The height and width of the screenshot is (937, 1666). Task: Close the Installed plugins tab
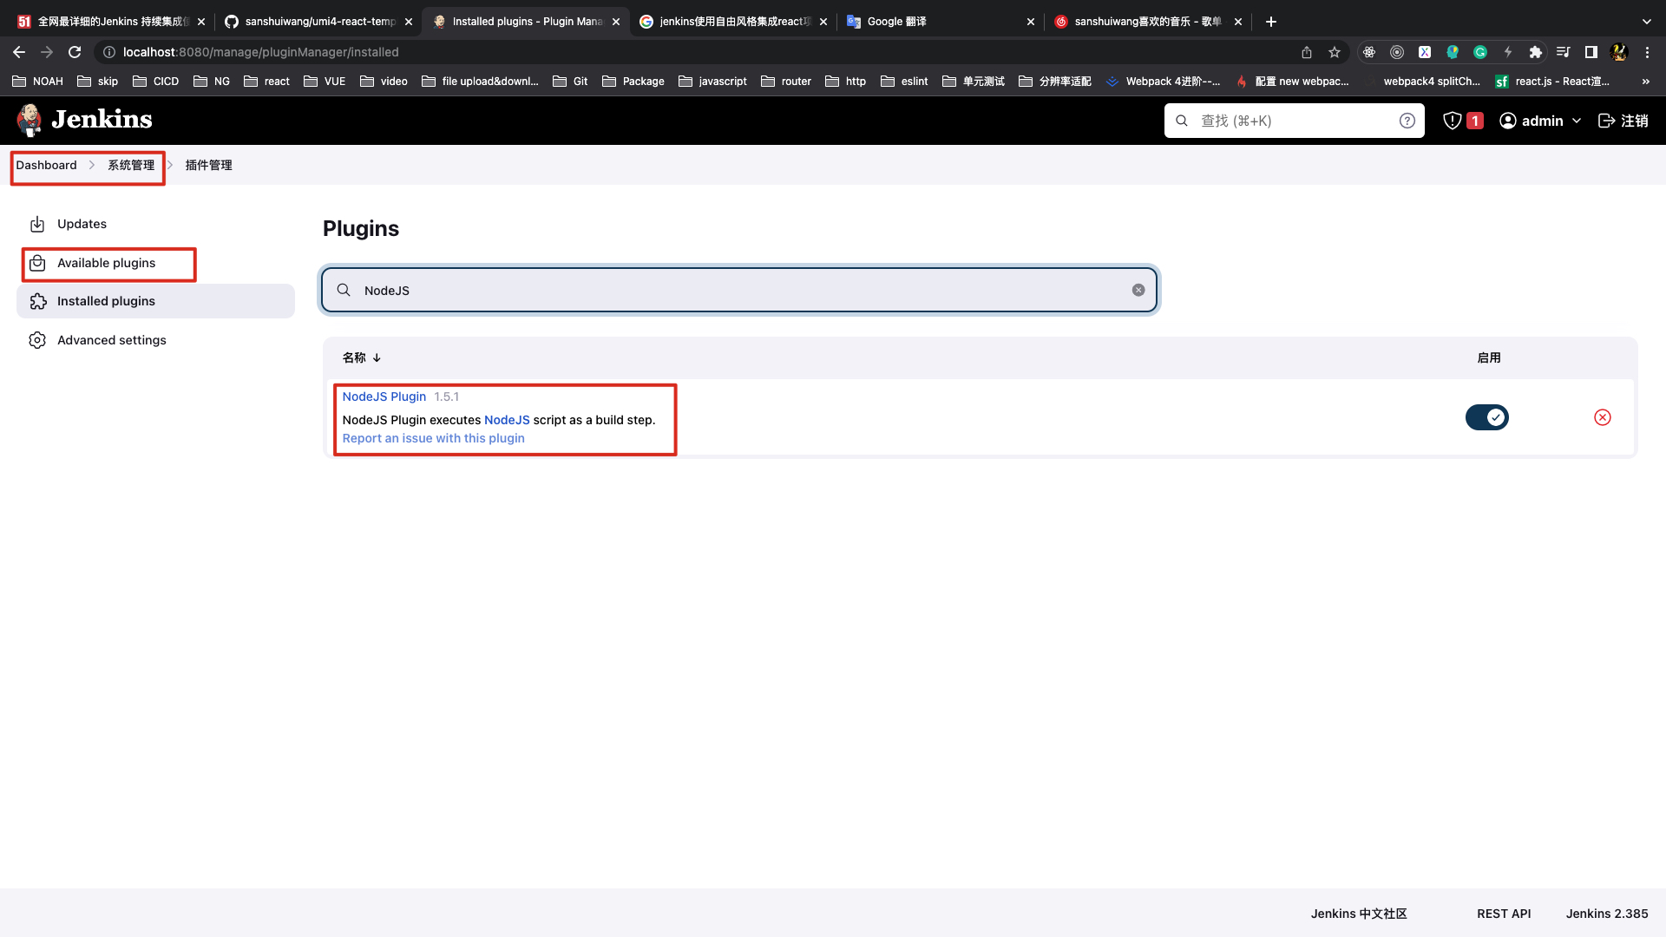[616, 22]
